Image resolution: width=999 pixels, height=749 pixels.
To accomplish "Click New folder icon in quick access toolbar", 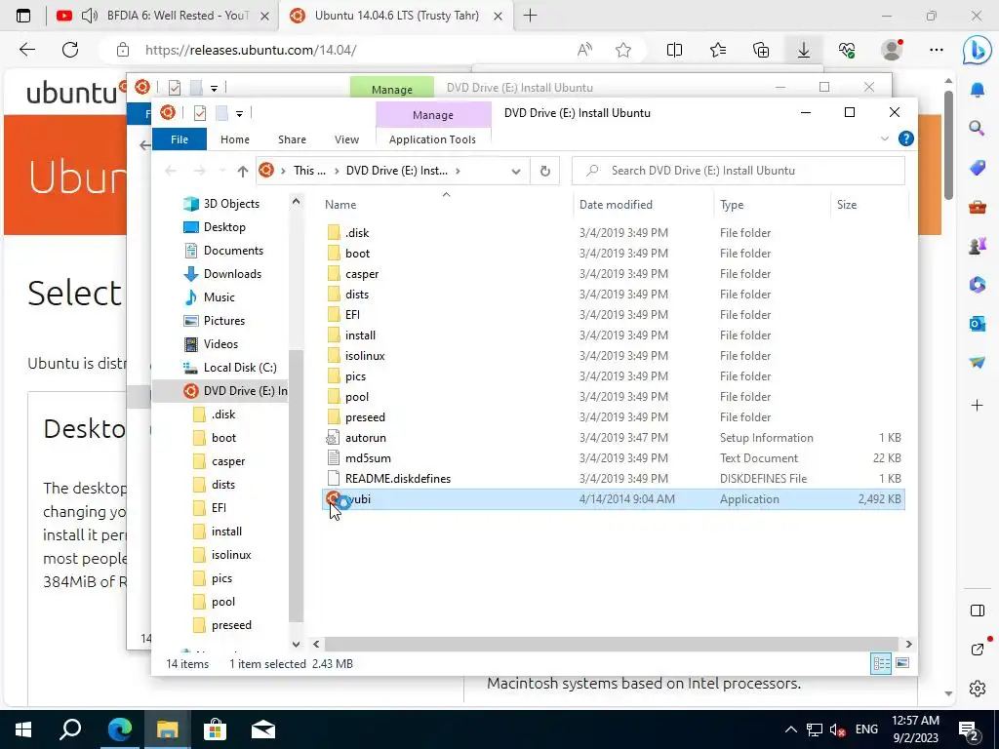I will click(x=221, y=113).
